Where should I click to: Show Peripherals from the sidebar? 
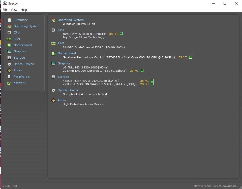point(22,77)
